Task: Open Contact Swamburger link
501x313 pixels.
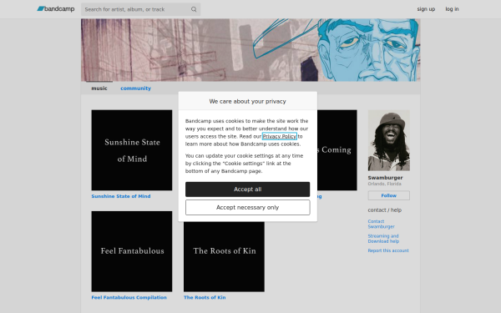Action: pos(382,224)
